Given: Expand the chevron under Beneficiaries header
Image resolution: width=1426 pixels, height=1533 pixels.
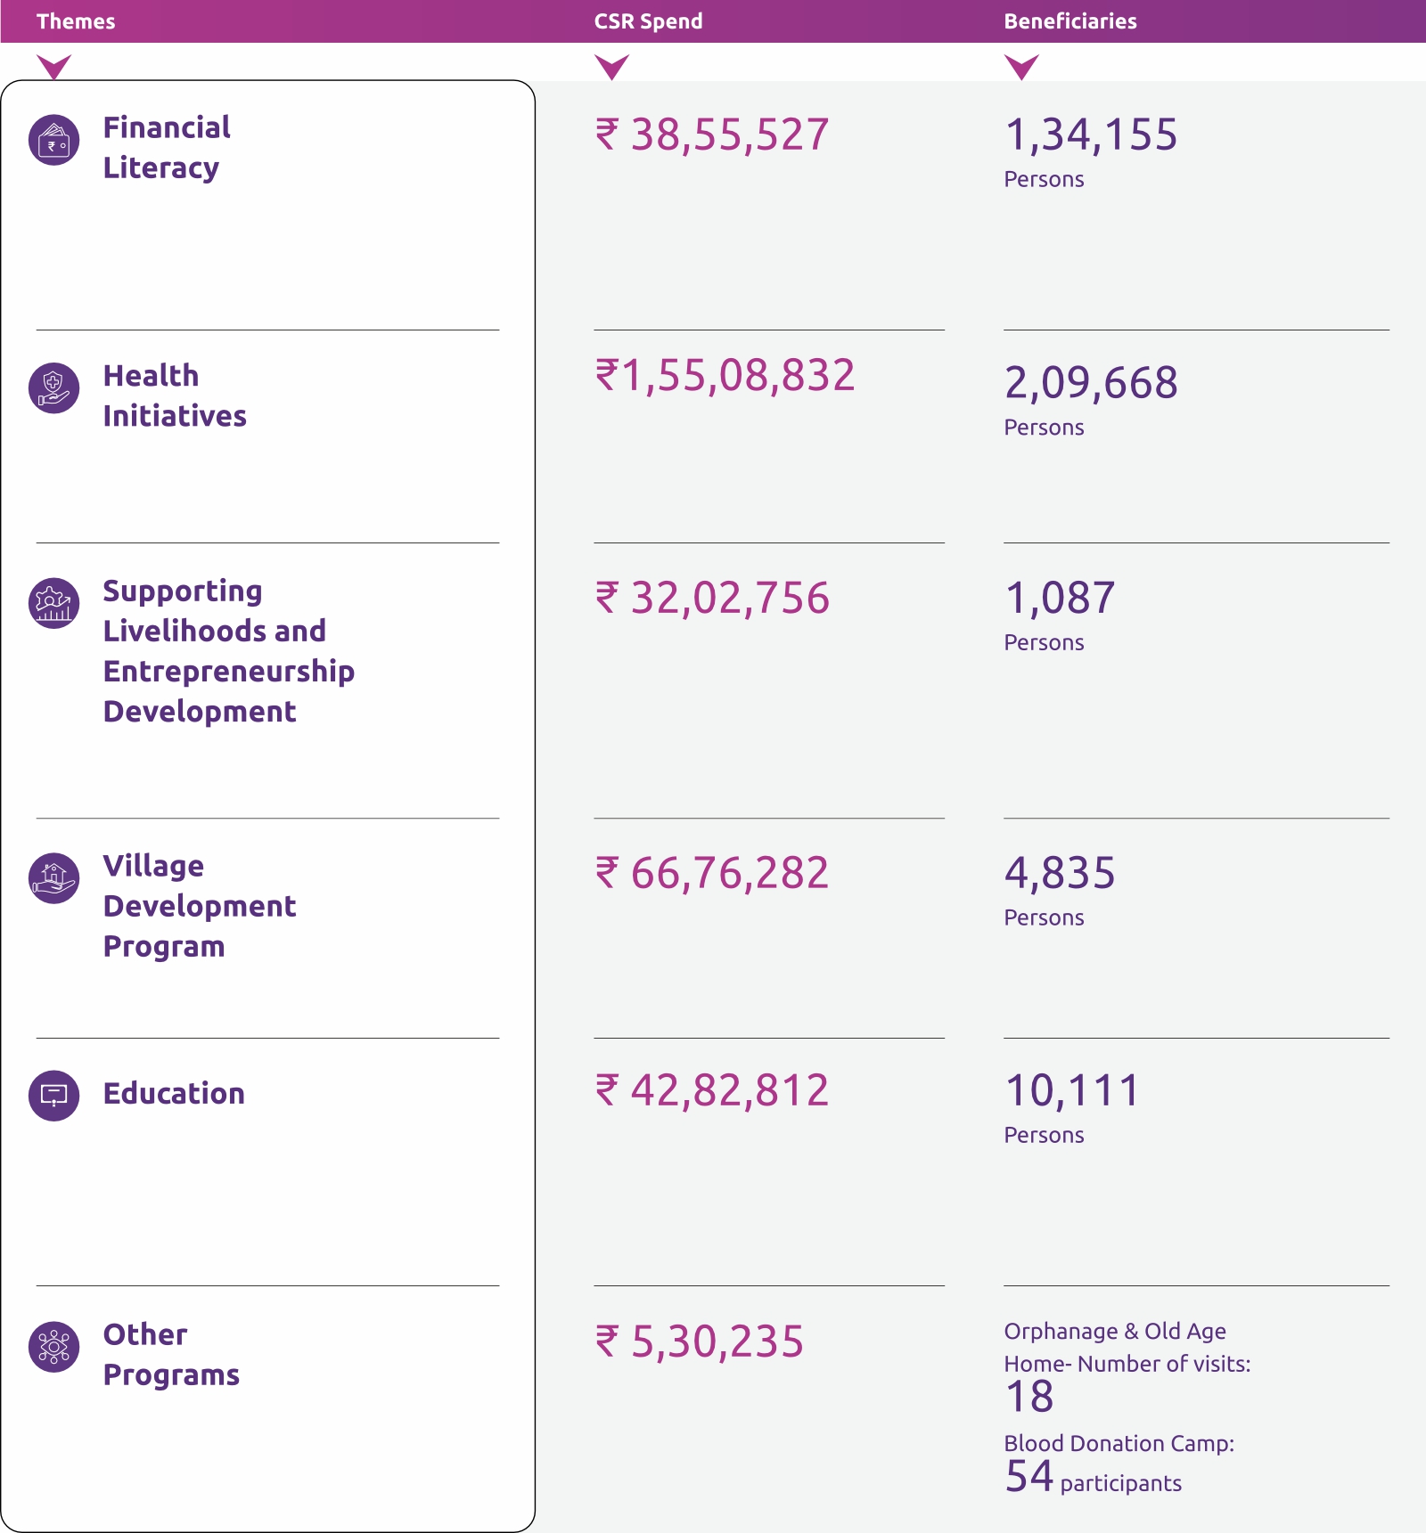Looking at the screenshot, I should pyautogui.click(x=1021, y=67).
